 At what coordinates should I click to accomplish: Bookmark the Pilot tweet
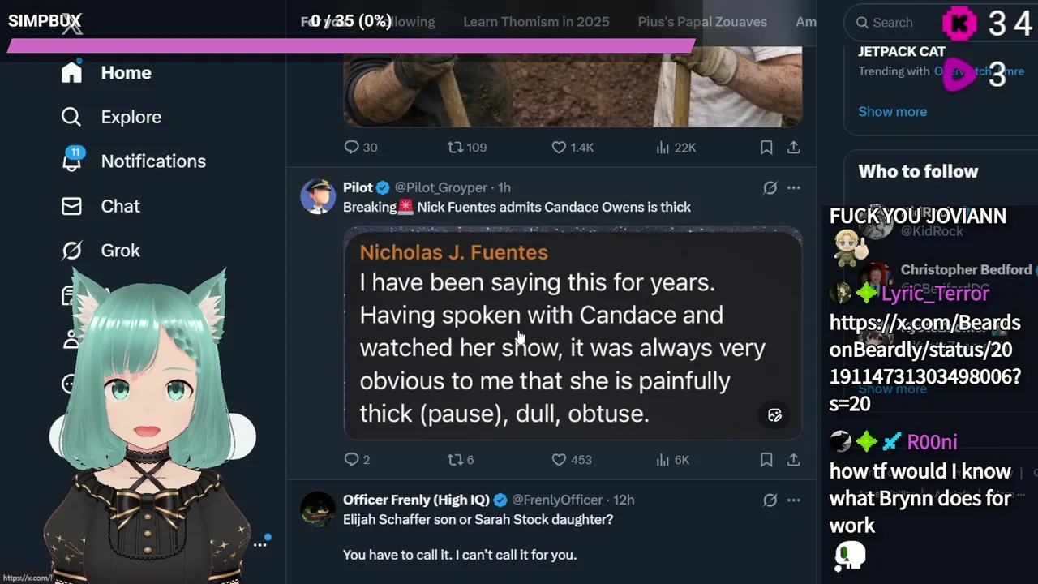[766, 460]
